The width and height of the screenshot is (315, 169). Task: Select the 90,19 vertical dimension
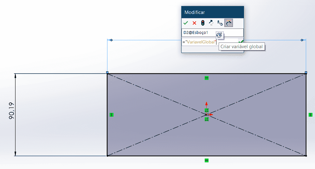coord(12,111)
